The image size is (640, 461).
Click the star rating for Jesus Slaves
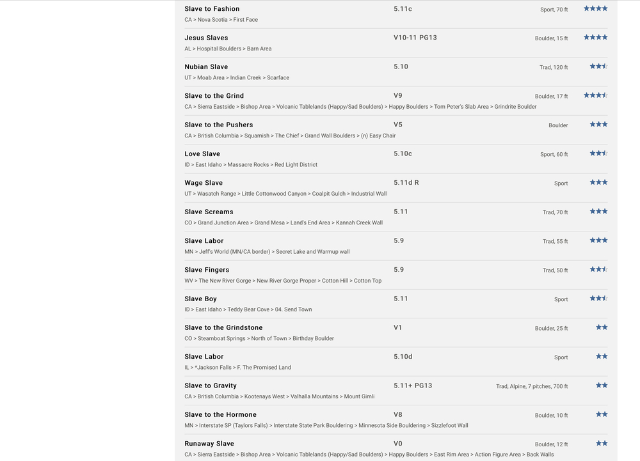point(595,38)
